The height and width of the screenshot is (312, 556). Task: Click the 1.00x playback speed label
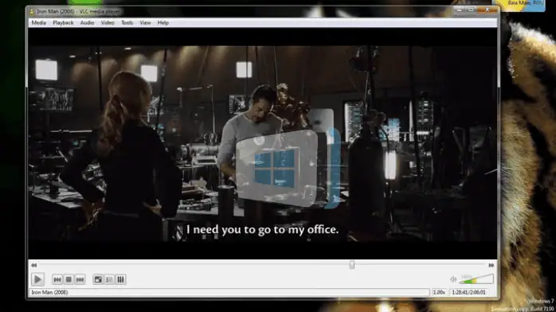pos(439,293)
